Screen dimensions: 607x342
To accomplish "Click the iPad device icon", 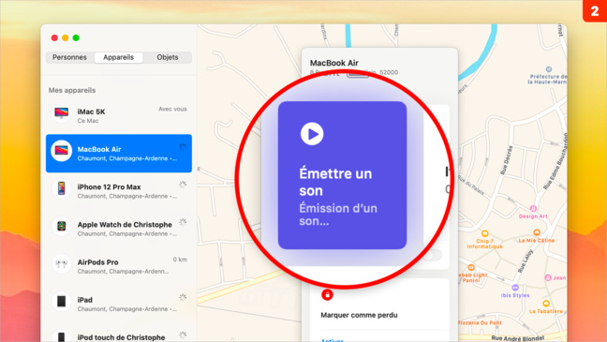I will (x=61, y=302).
